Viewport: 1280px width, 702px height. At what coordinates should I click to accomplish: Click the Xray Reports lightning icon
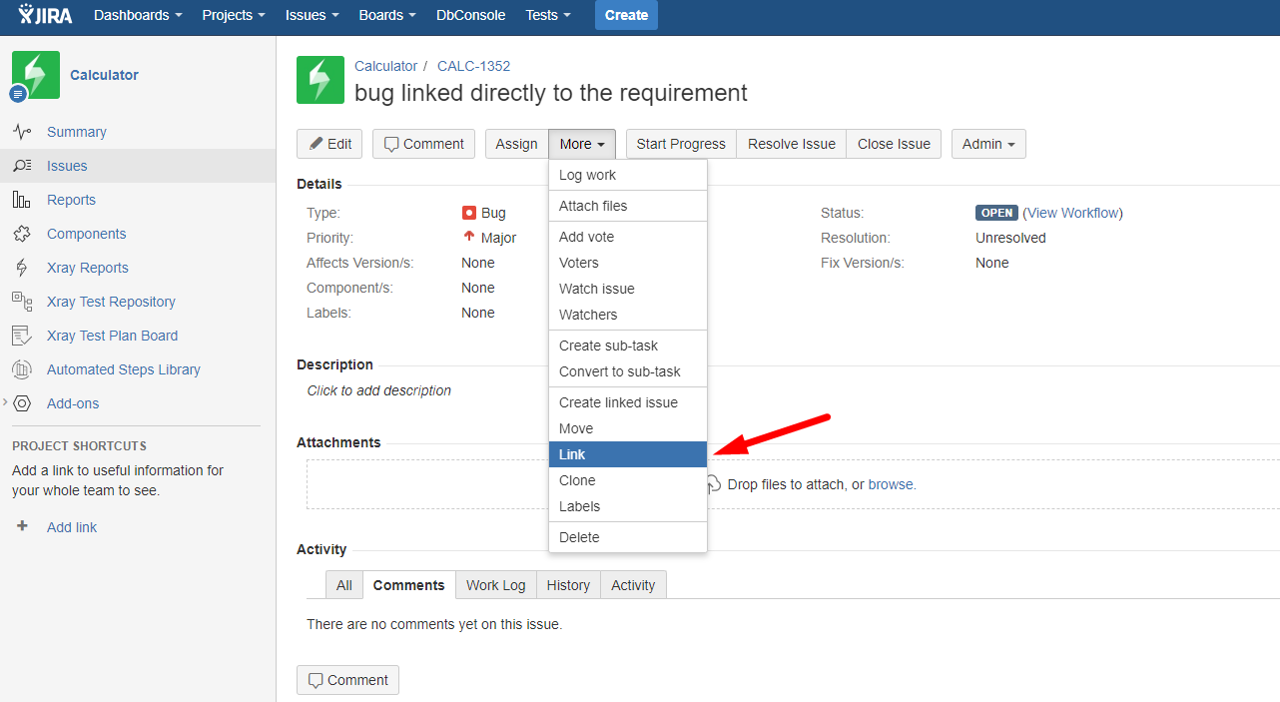[x=22, y=268]
